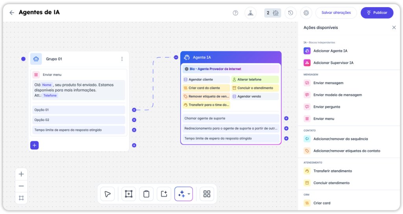Open the help question mark icon

click(235, 13)
